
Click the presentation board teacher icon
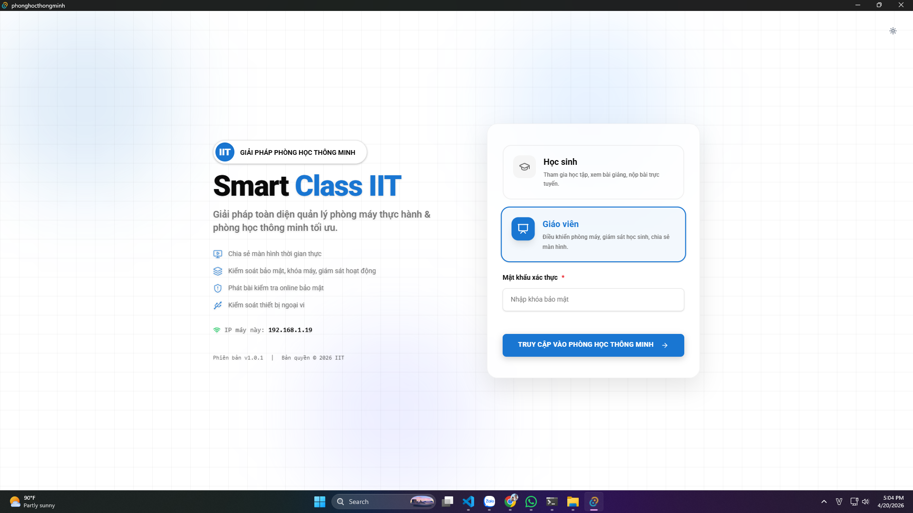[x=523, y=229]
